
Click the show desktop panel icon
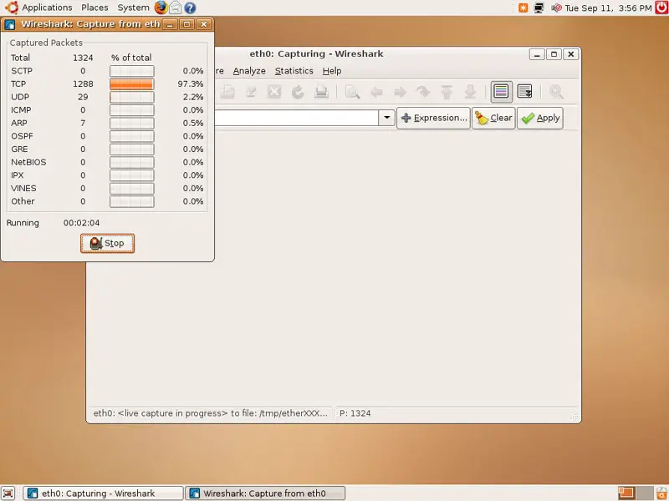(x=8, y=493)
